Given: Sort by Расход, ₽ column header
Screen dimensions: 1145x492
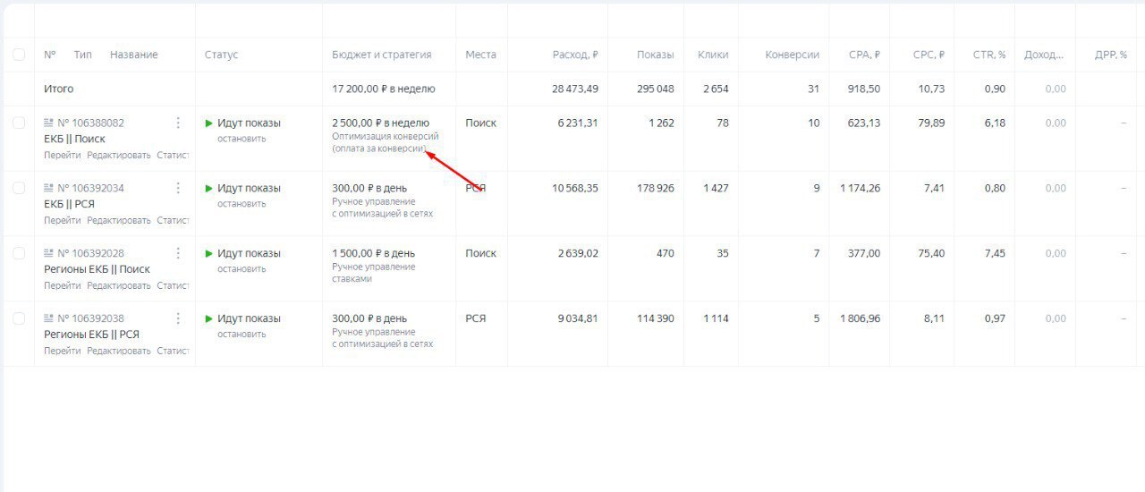Looking at the screenshot, I should click(x=575, y=55).
